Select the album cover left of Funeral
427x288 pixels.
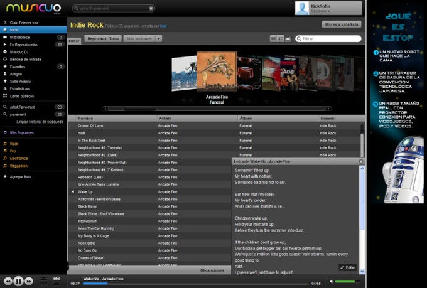pos(184,73)
